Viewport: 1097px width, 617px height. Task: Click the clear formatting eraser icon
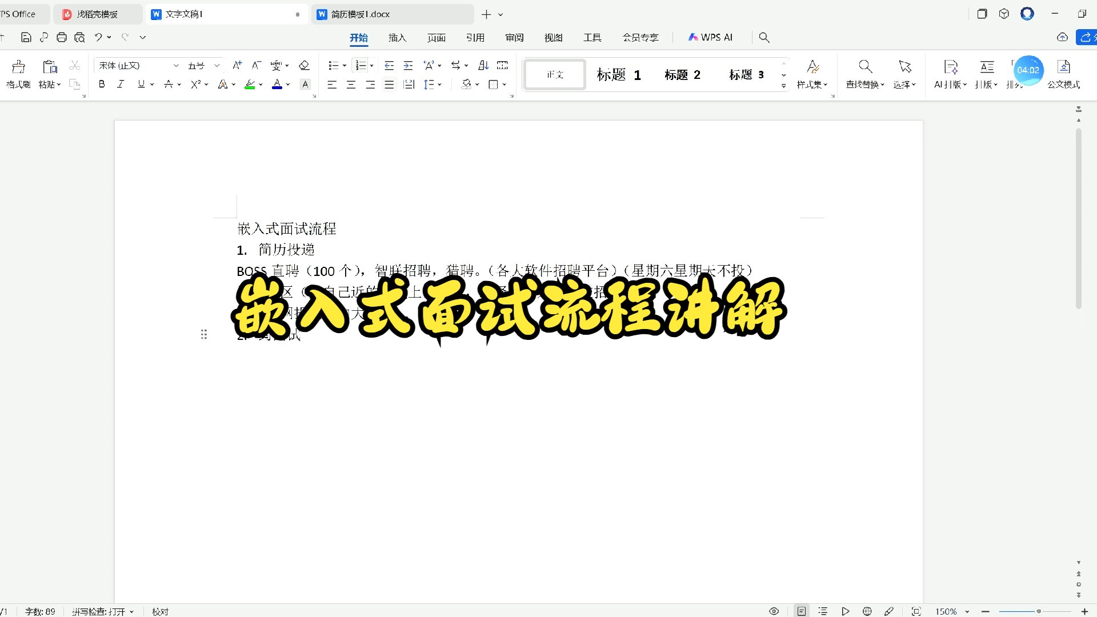(x=304, y=65)
